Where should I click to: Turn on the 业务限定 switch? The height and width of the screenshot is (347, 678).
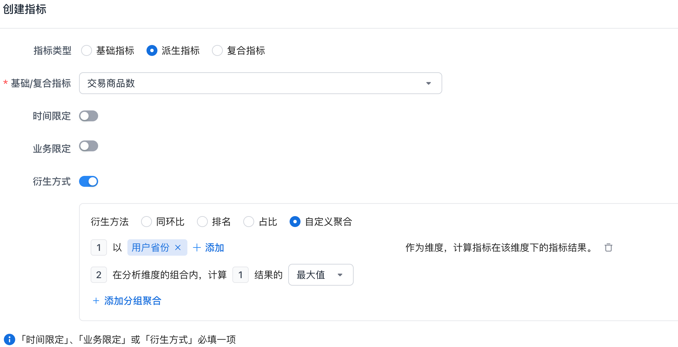click(89, 146)
